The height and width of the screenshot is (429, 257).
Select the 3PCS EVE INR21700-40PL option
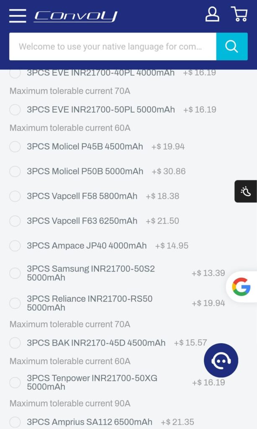pyautogui.click(x=15, y=72)
